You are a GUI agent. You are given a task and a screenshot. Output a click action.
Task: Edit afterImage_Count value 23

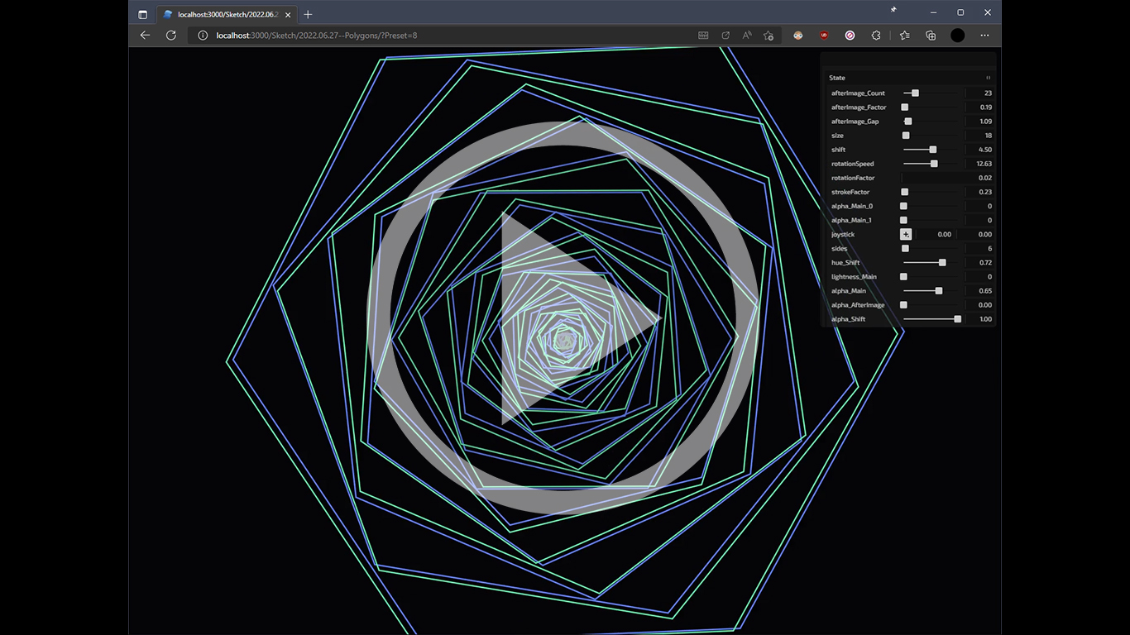[980, 93]
